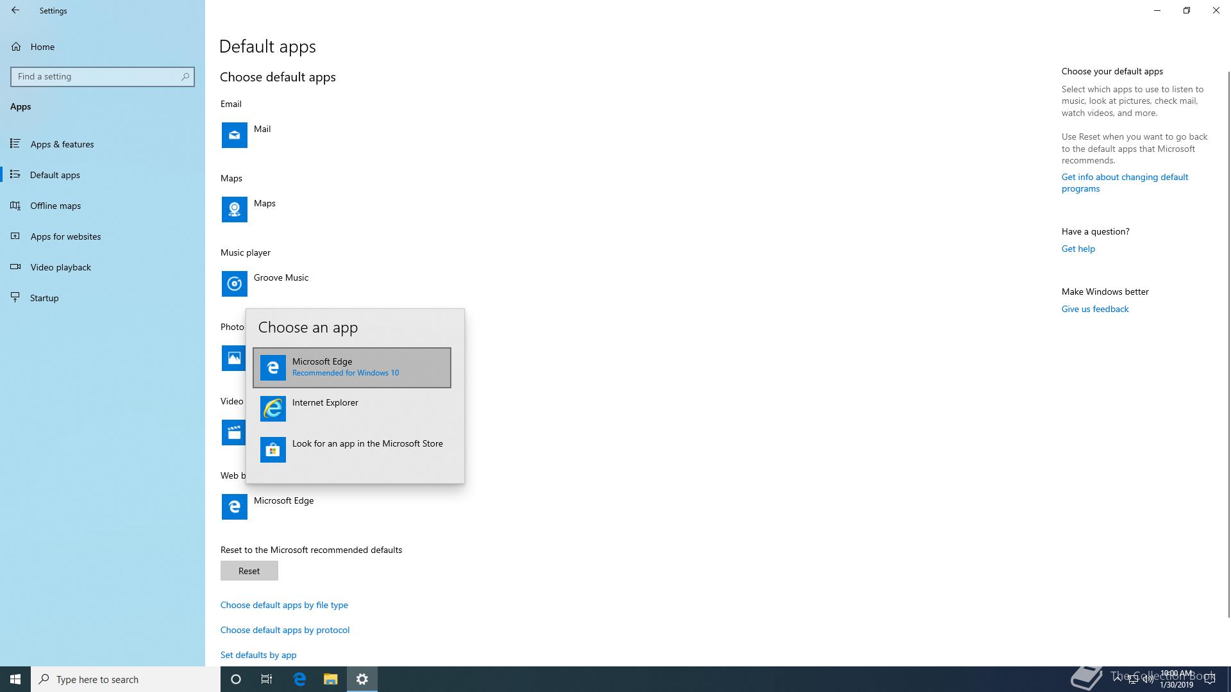Open Video playback settings
This screenshot has height=692, width=1231.
pos(103,267)
